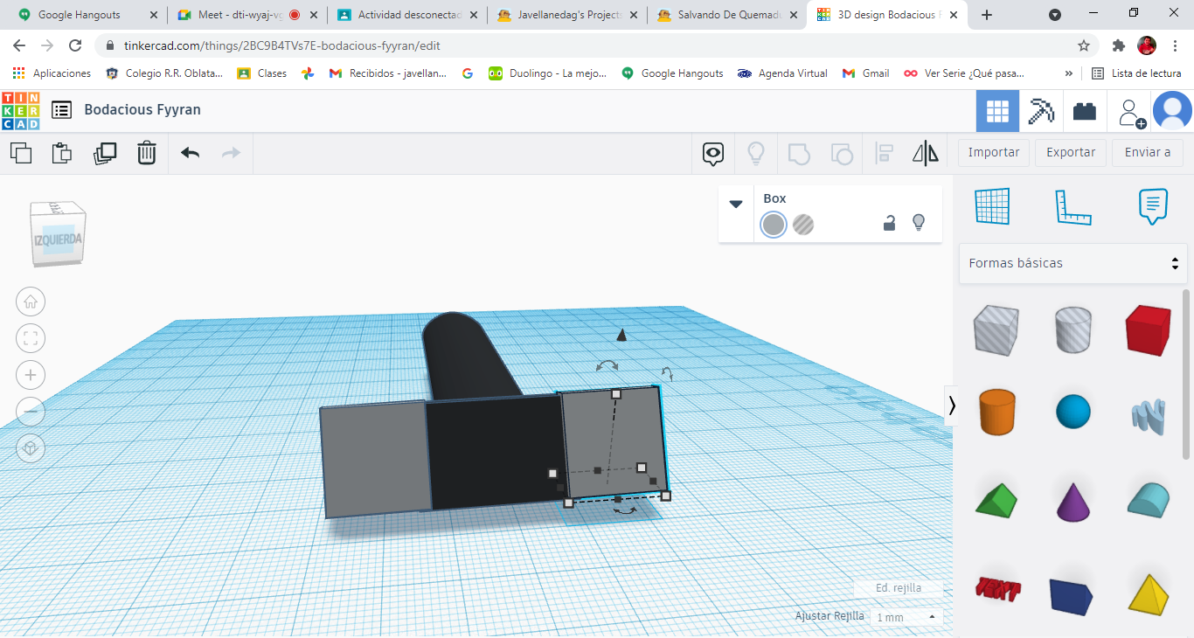
Task: Select the Notes tool
Action: (1153, 206)
